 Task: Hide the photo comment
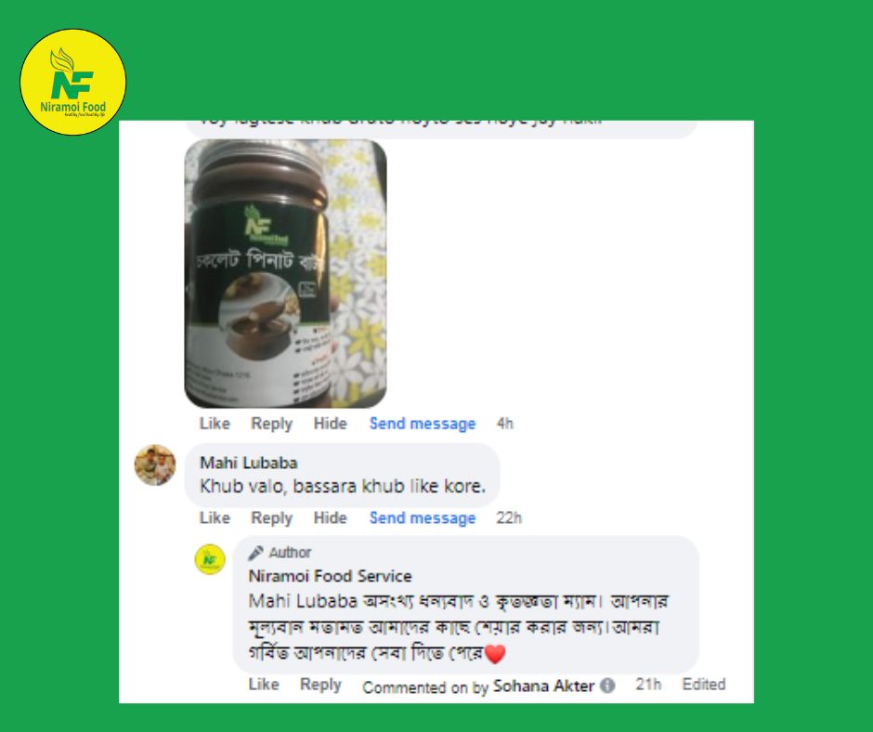[x=330, y=424]
